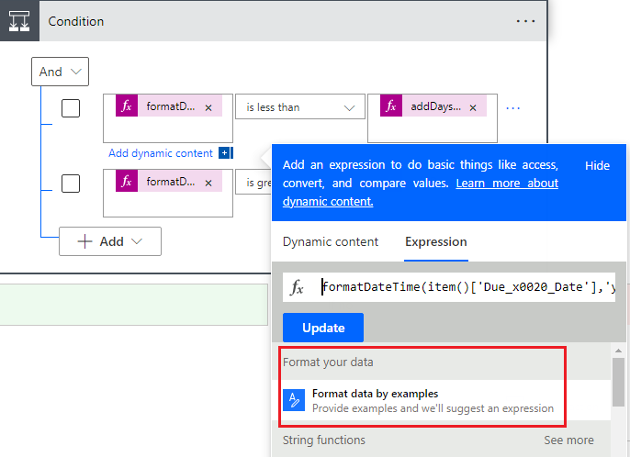This screenshot has height=457, width=630.
Task: Switch to the Dynamic content tab
Action: [x=331, y=241]
